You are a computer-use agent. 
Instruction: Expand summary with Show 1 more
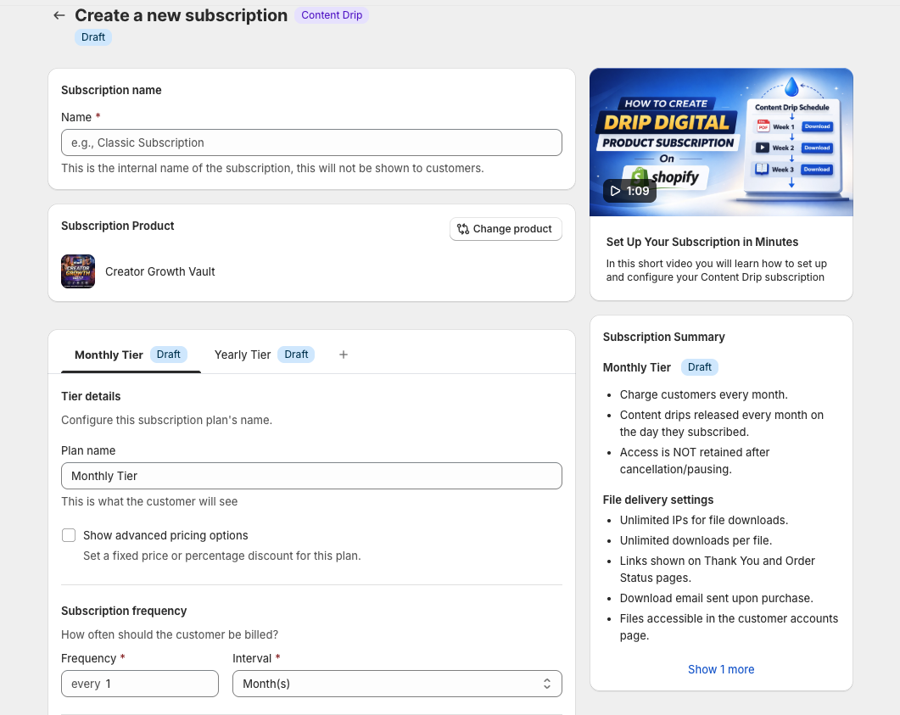point(721,669)
